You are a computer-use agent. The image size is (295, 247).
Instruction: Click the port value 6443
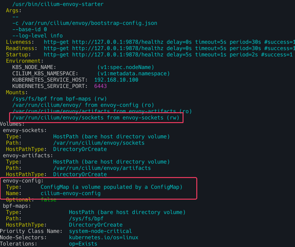tap(100, 86)
